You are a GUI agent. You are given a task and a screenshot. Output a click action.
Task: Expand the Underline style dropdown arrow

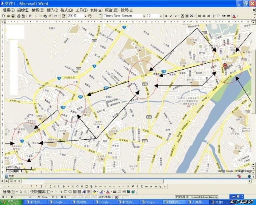[x=179, y=16]
